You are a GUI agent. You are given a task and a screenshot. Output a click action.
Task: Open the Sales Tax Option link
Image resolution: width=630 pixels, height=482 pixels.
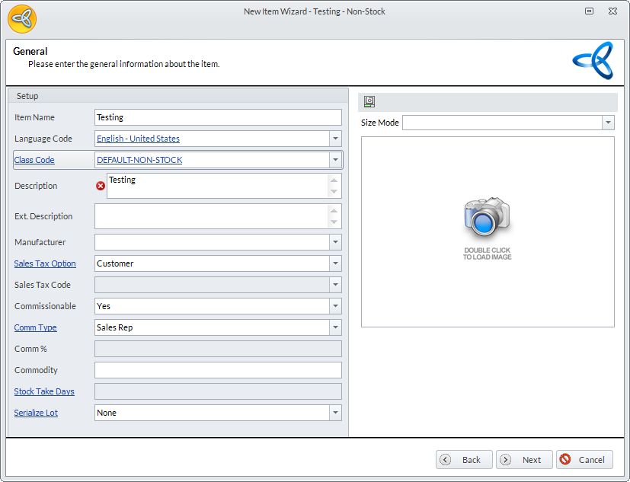pyautogui.click(x=45, y=263)
